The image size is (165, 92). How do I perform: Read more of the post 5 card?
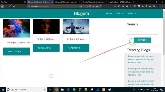[46, 48]
